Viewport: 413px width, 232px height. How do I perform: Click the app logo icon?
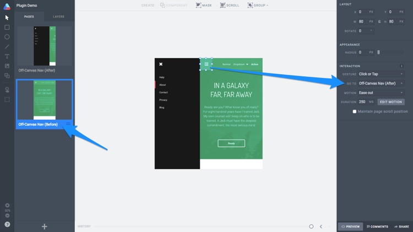(7, 6)
